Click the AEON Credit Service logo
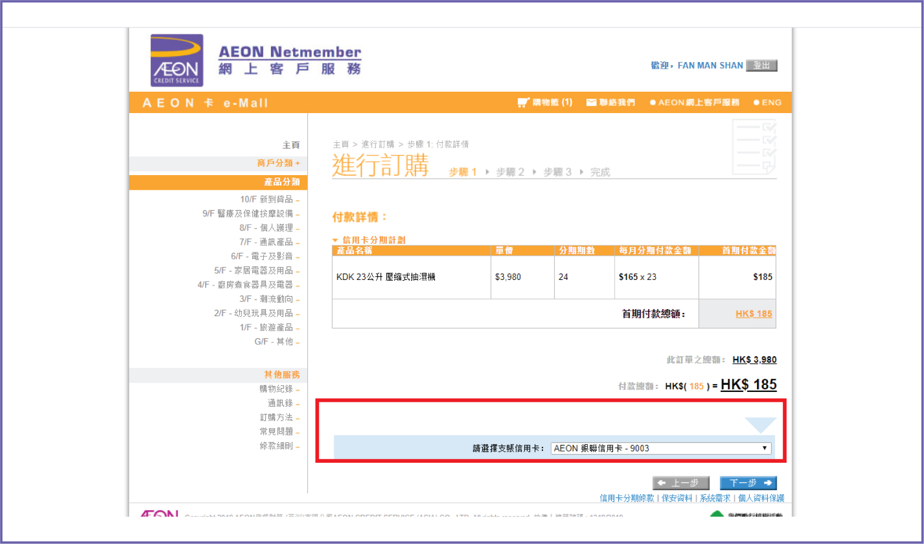Viewport: 924px width, 544px height. 177,60
